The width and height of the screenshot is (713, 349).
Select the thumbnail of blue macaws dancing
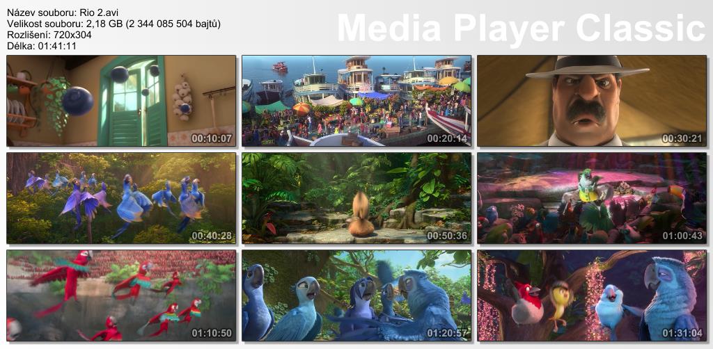coord(121,198)
